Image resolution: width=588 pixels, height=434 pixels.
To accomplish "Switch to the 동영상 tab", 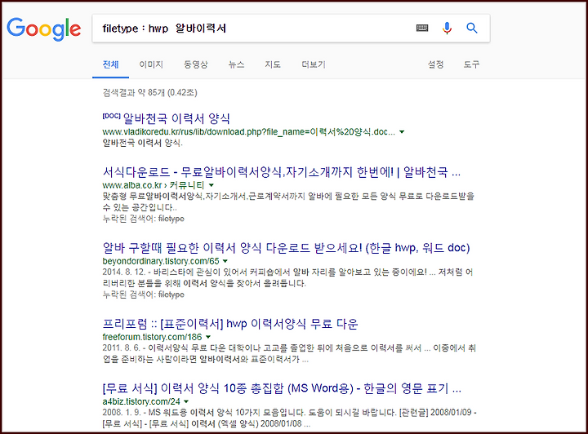I will (196, 64).
